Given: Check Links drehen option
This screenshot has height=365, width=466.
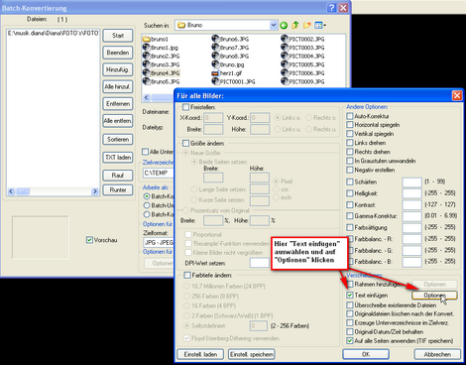Looking at the screenshot, I should click(350, 143).
